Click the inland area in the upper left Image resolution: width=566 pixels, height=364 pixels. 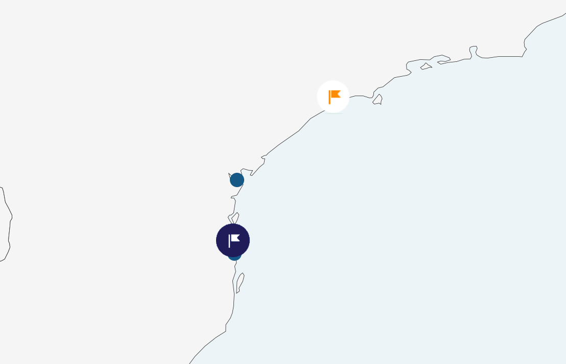(108, 72)
